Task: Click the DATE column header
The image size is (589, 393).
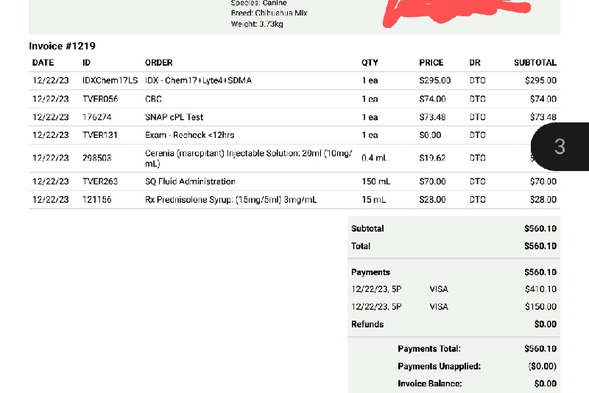Action: tap(43, 63)
